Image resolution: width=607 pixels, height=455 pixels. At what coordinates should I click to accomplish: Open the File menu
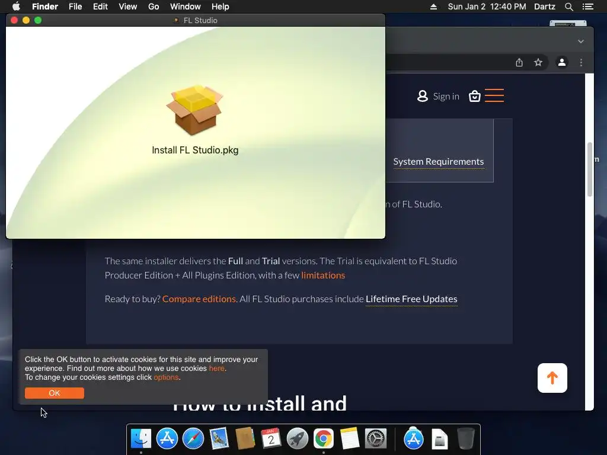(75, 7)
